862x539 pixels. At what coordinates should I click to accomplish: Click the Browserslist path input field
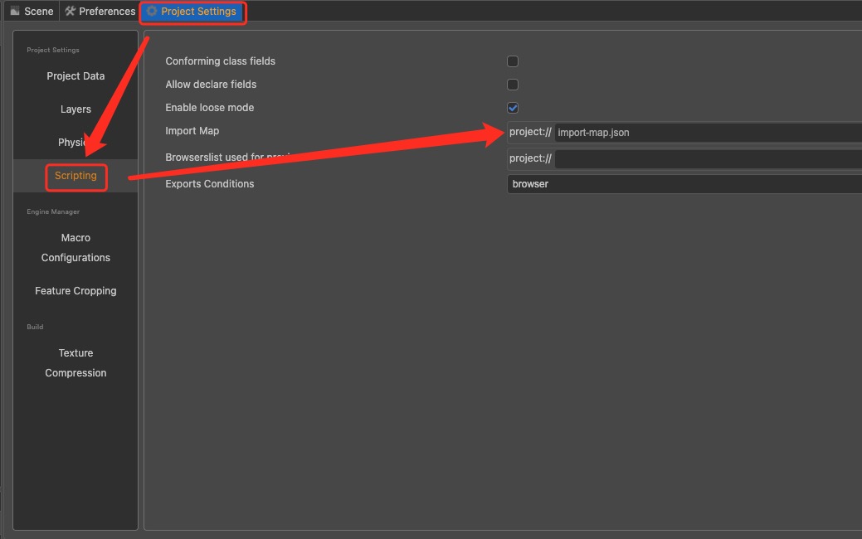tap(708, 158)
